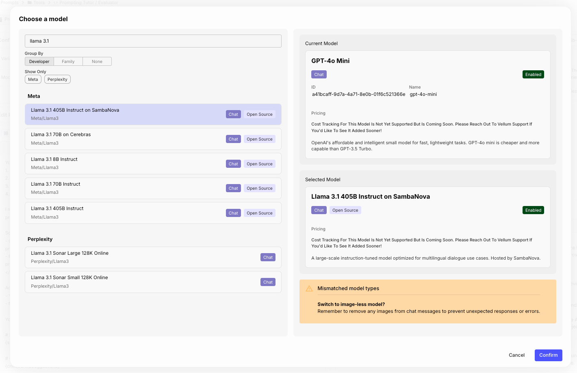Click the "gpt-4o-mini" name value
Viewport: 577px width, 373px height.
(423, 94)
